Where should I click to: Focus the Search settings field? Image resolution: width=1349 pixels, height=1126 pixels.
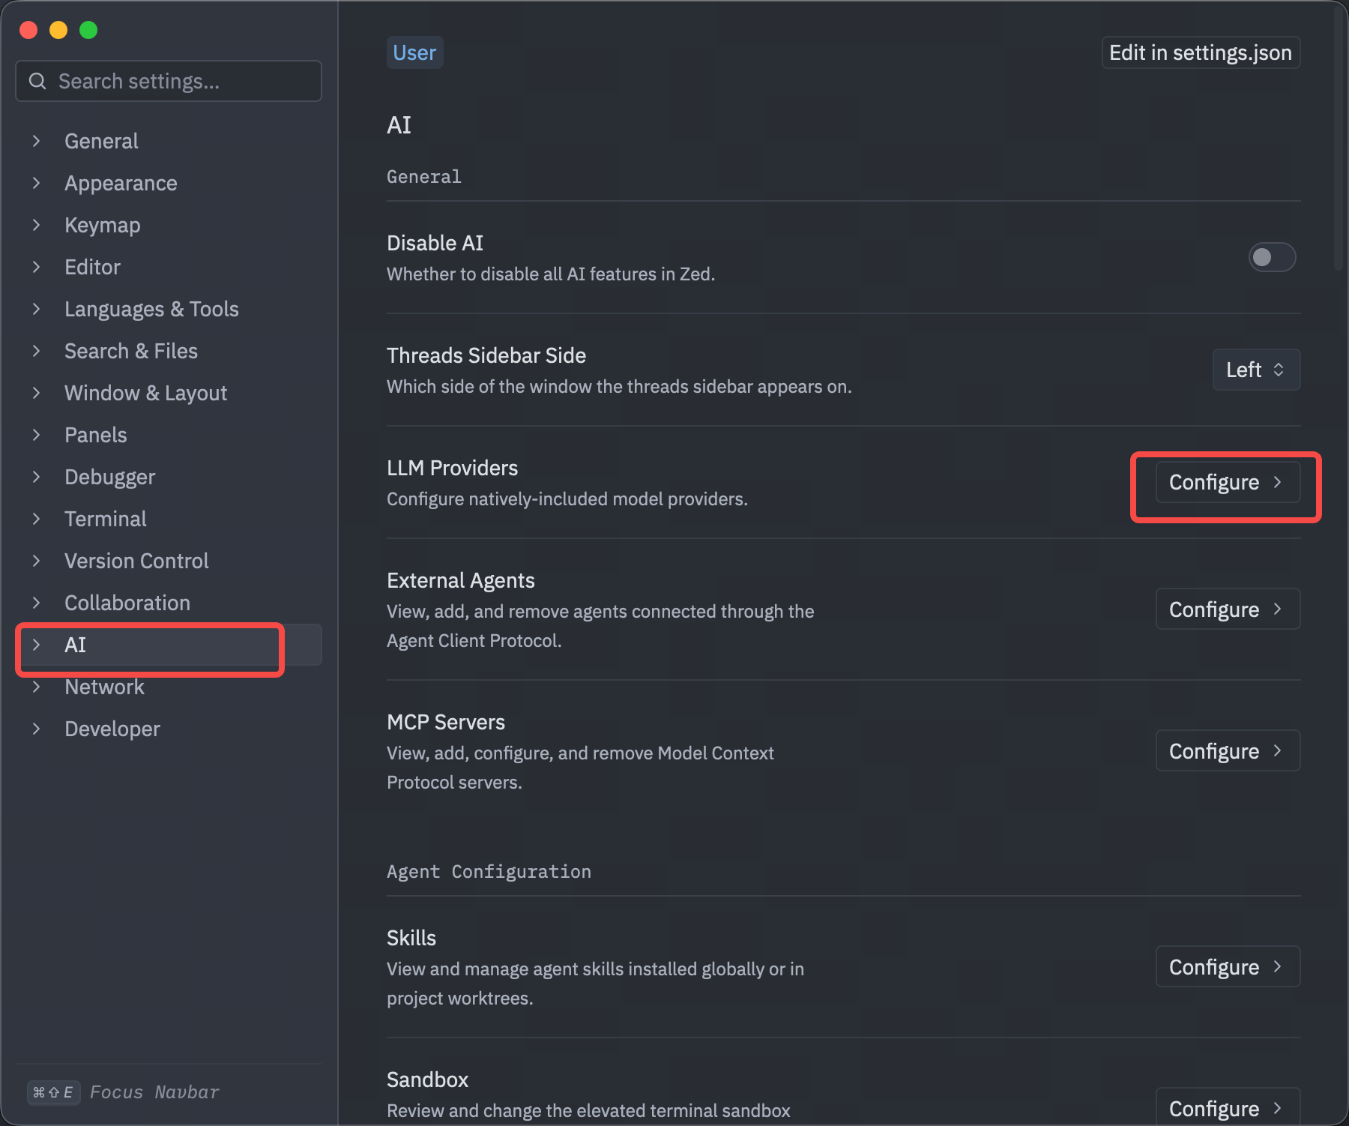pos(169,81)
